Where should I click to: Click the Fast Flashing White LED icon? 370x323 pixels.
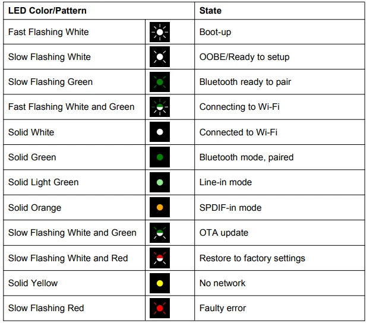pos(159,32)
